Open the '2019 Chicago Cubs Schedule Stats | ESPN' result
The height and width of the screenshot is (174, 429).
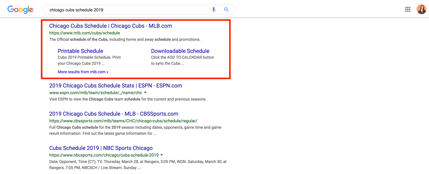[115, 86]
